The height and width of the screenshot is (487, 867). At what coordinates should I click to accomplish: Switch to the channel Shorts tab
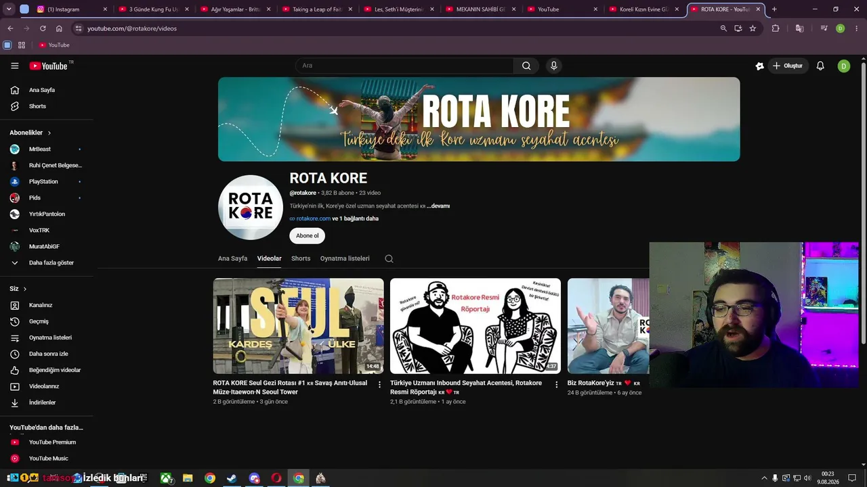point(301,258)
